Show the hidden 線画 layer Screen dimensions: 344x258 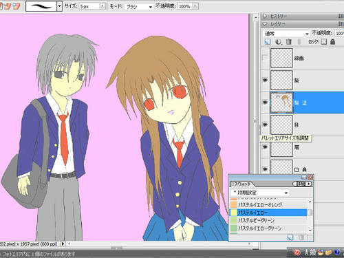click(x=265, y=58)
